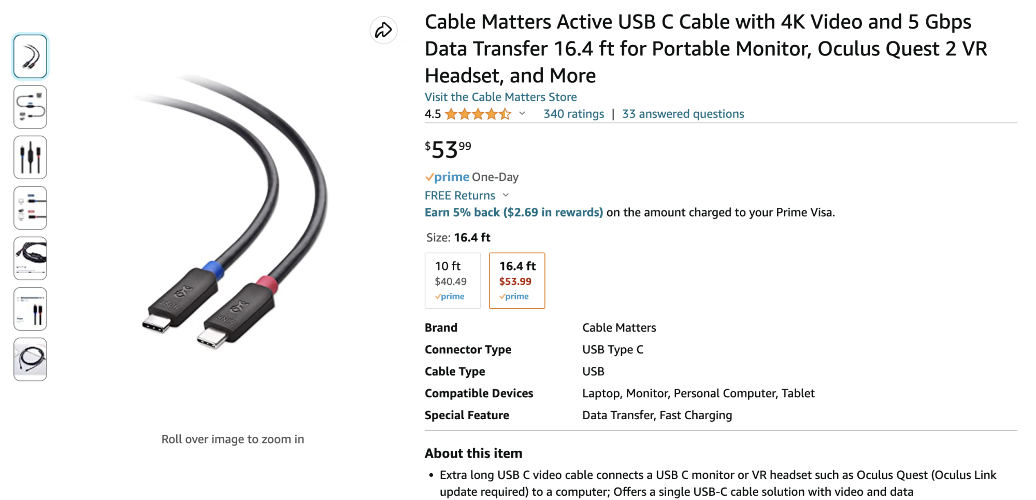Click the Earn 5% back rewards link

pos(513,212)
